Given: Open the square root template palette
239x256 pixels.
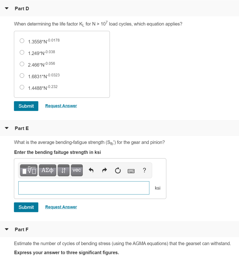Looking at the screenshot, I should coord(29,170).
